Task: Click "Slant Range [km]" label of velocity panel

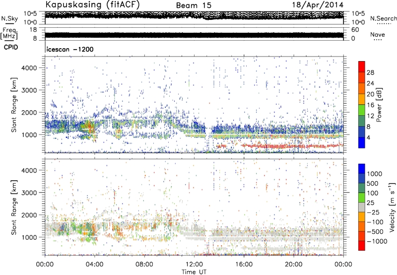Action: click(x=14, y=207)
